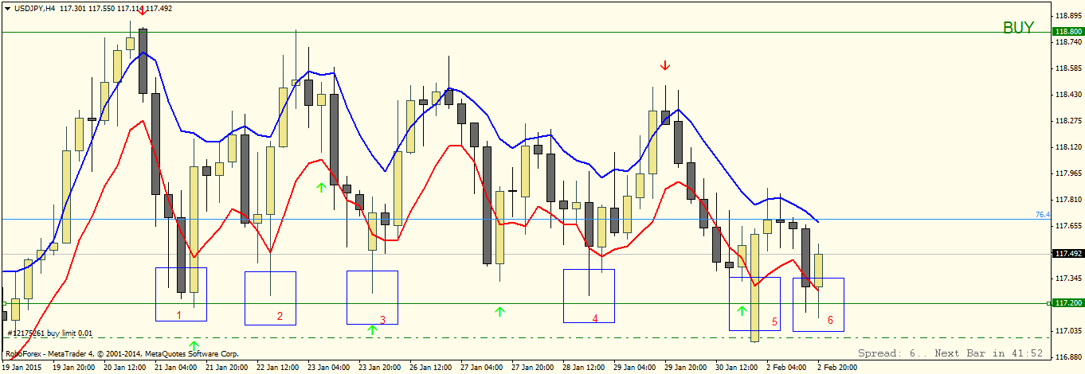Viewport: 1085px width, 374px height.
Task: Click the 29 Jan 20:00 time label
Action: [x=687, y=368]
